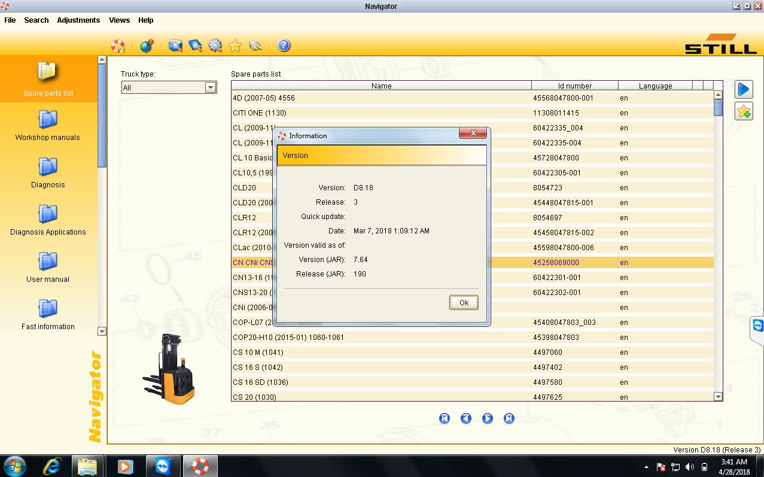Image resolution: width=764 pixels, height=477 pixels.
Task: Select the CS 16 S (1042) row
Action: pos(473,367)
